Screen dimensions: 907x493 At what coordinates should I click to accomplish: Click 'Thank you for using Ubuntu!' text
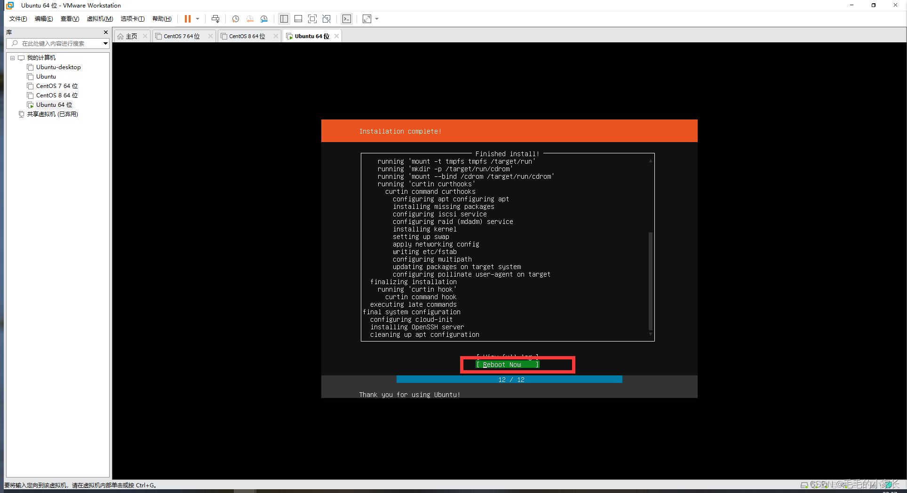[x=409, y=395]
